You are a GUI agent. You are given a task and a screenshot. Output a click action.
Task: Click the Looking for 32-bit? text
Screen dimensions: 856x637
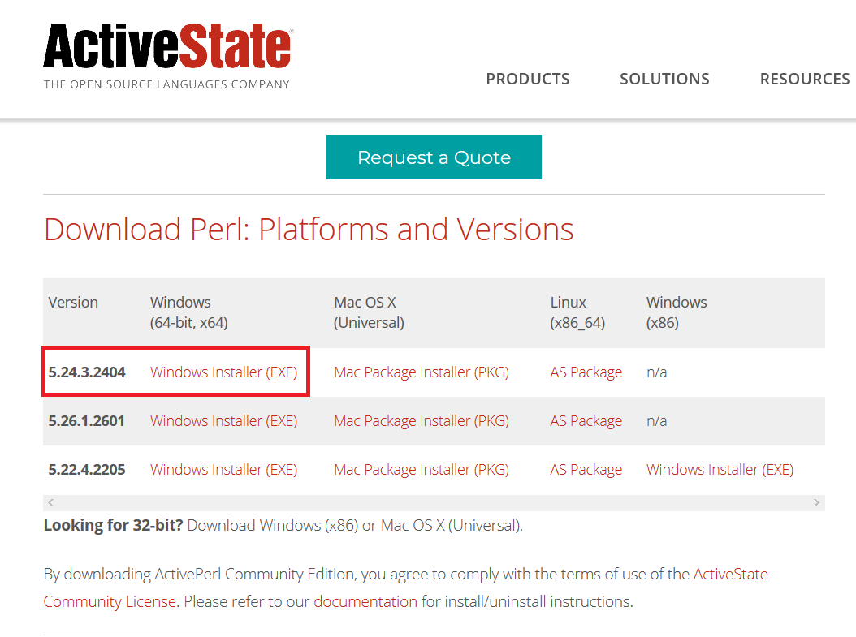click(113, 525)
